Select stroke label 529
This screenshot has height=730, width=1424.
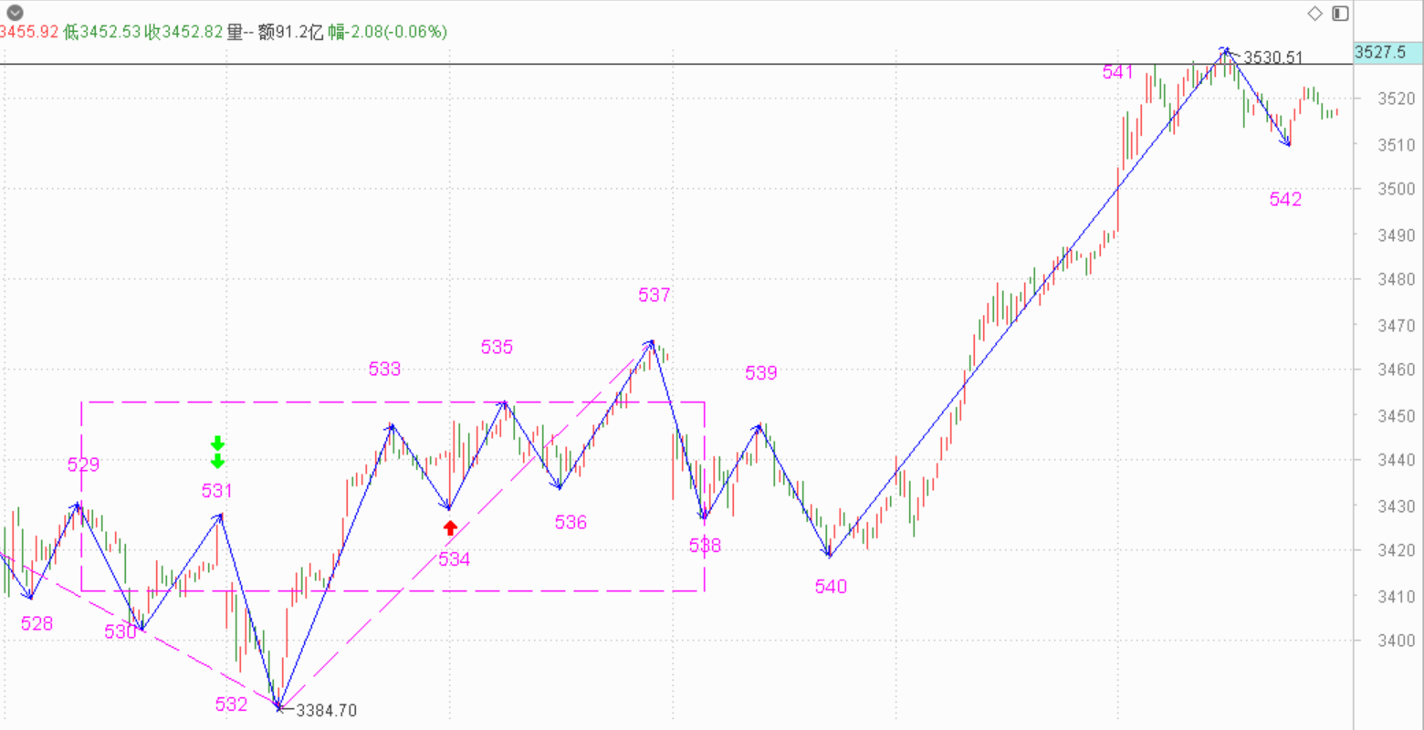tap(83, 464)
